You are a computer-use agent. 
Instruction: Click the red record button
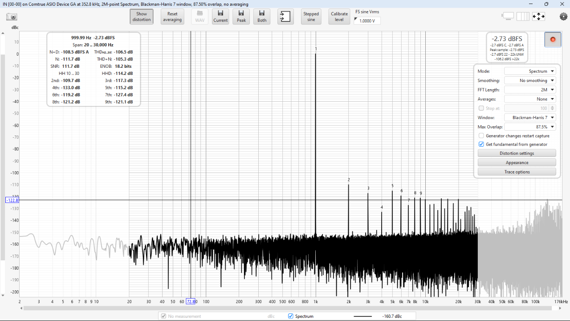coord(553,40)
